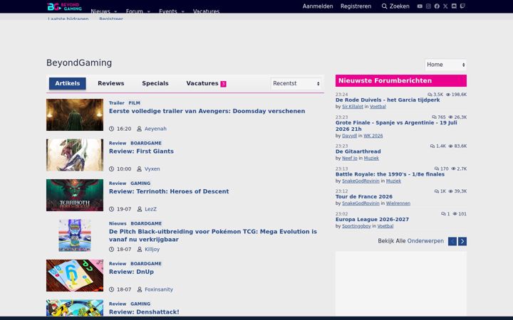Select the Artikels tab
Viewport: 513px width, 320px height.
[x=68, y=83]
